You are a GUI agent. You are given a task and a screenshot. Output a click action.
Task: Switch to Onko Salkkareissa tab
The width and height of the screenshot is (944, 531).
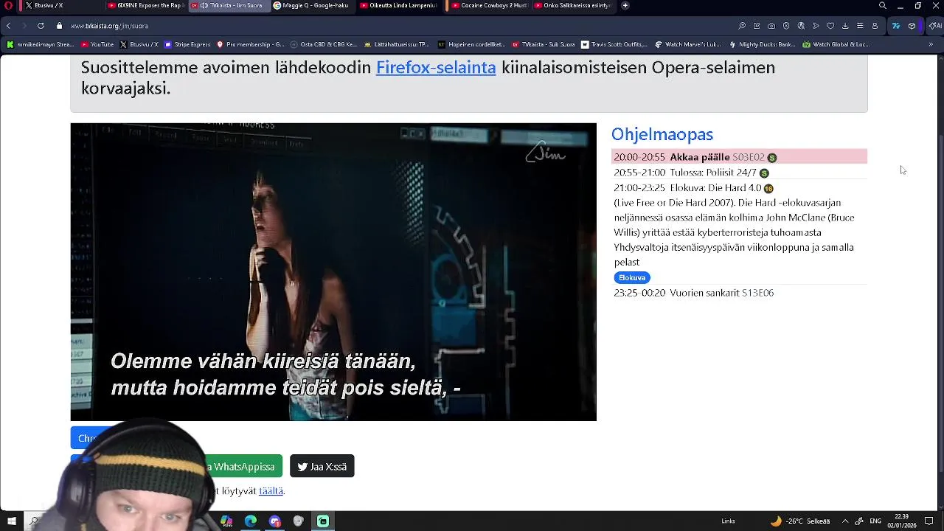[x=573, y=5]
